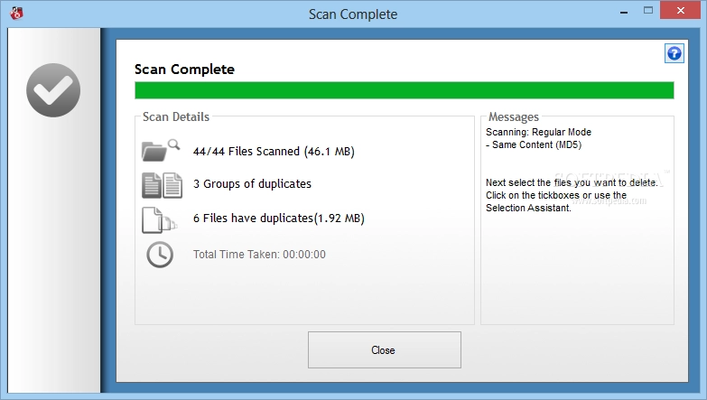
Task: Close the window with red X
Action: pyautogui.click(x=681, y=10)
